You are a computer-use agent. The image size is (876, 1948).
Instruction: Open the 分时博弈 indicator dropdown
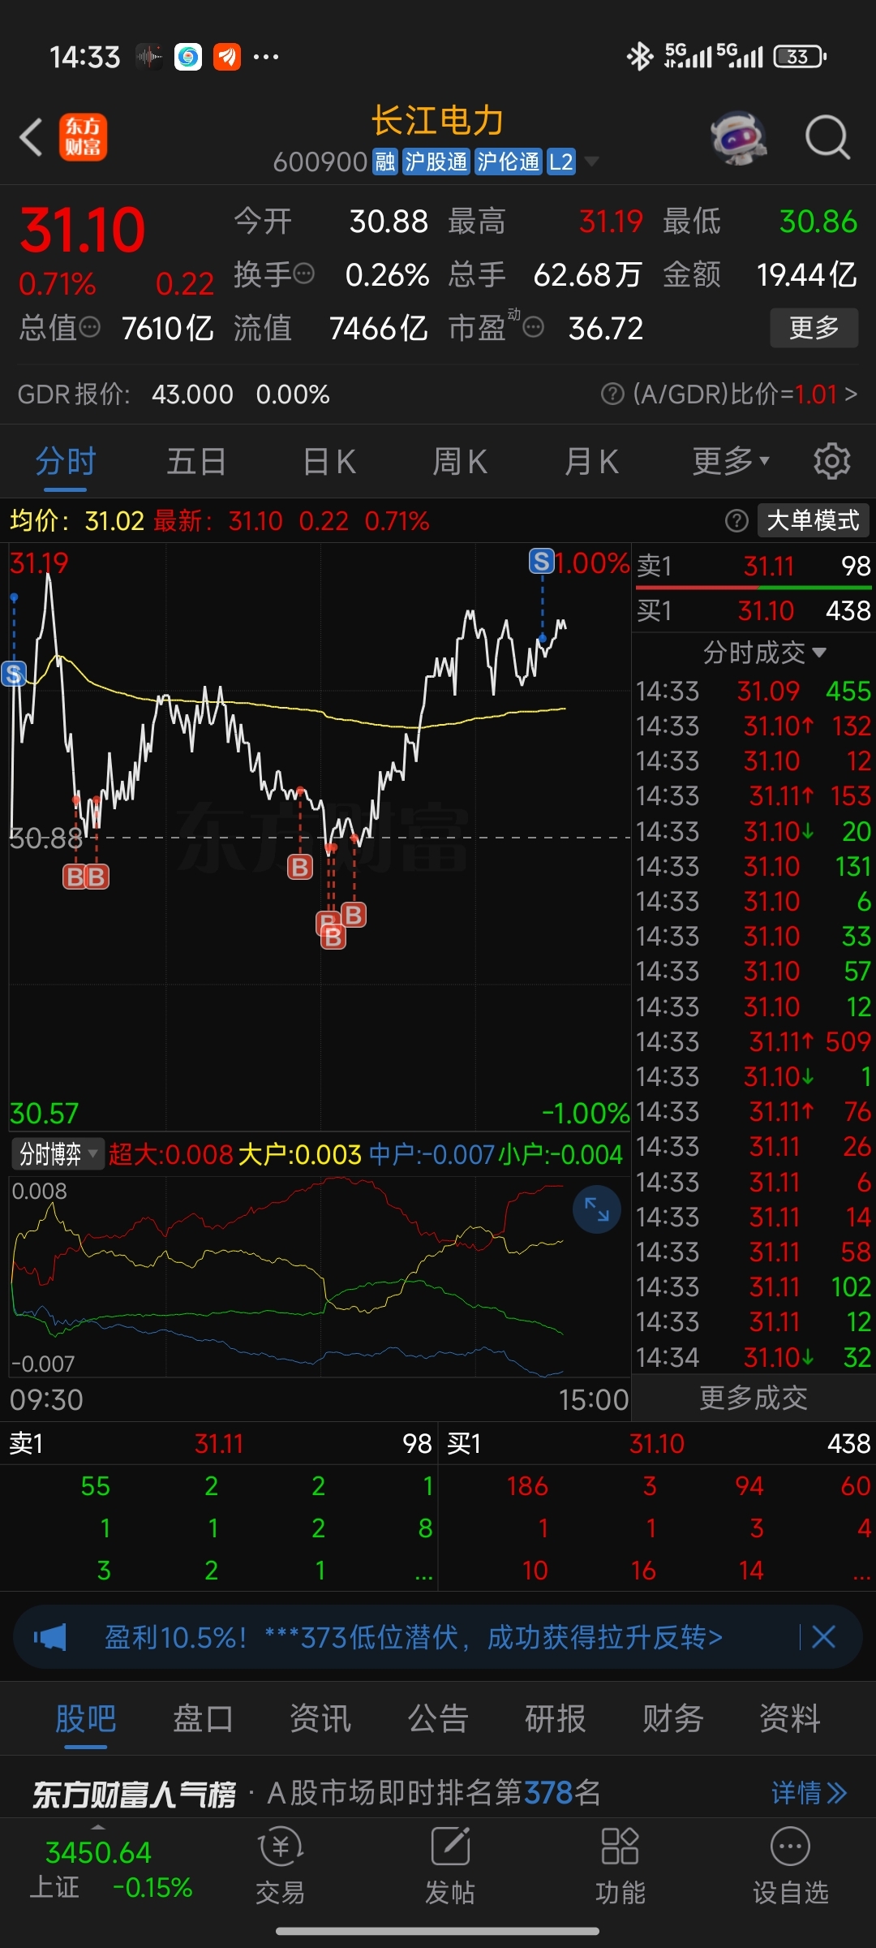(58, 1154)
